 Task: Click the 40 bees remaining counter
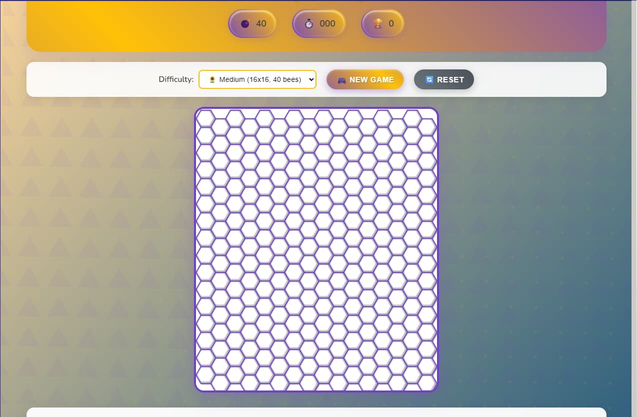tap(261, 23)
